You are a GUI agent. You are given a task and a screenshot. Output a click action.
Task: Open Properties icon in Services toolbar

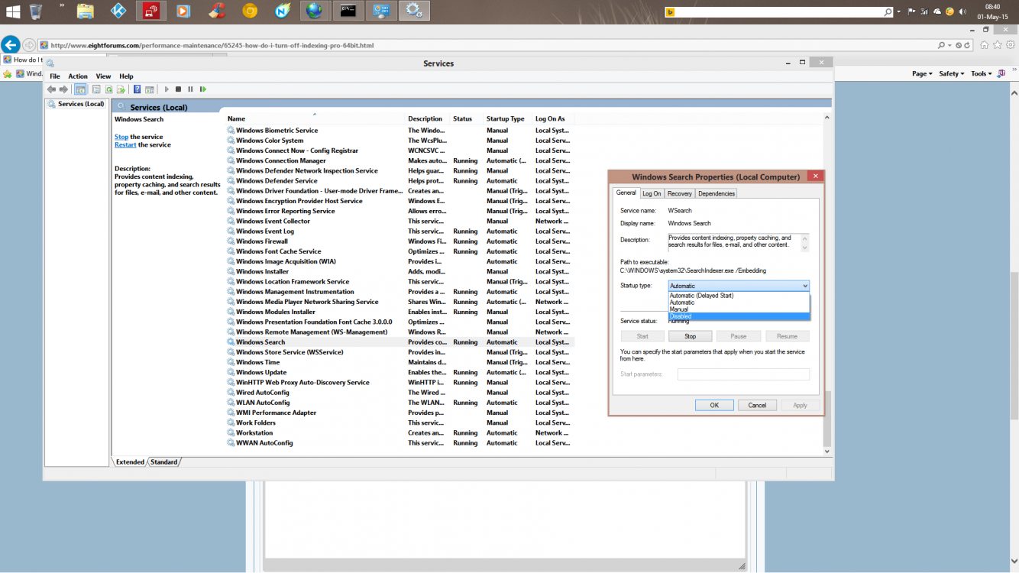click(97, 89)
